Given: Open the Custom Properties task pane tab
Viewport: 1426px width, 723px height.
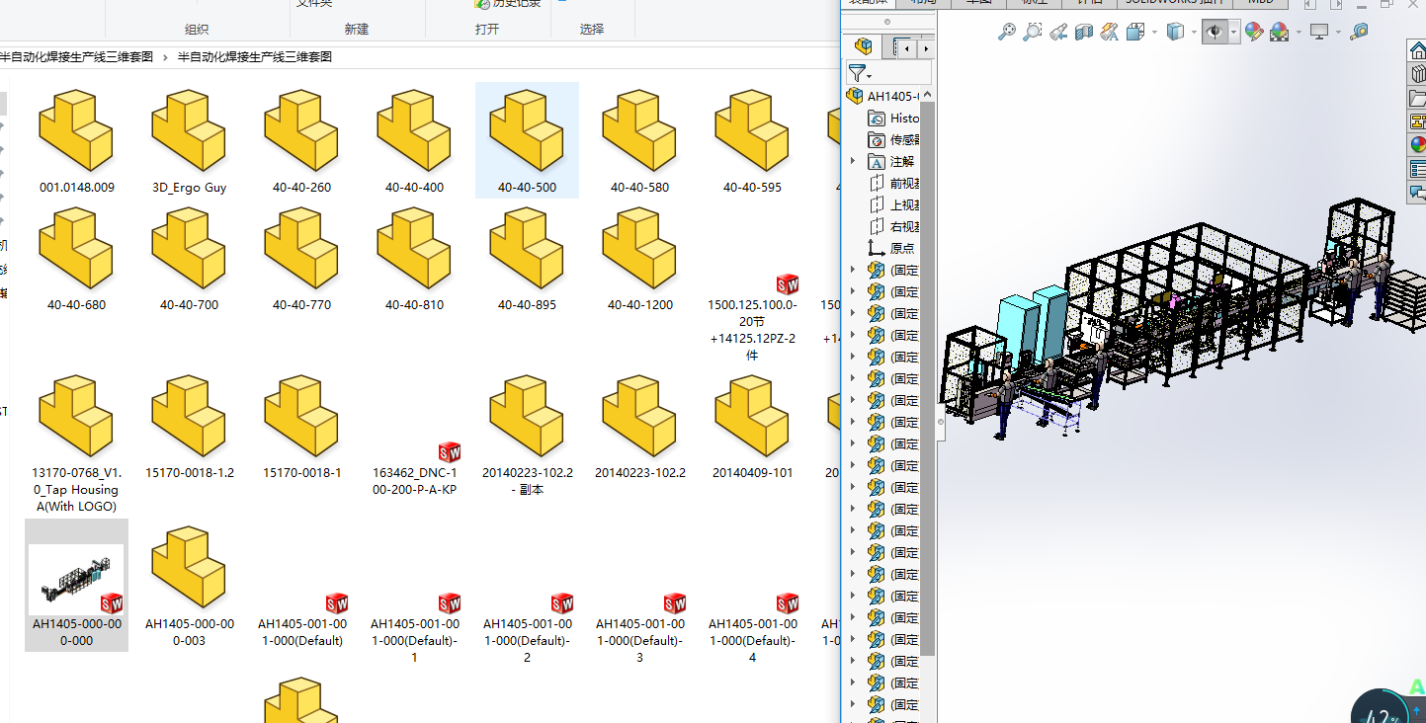Looking at the screenshot, I should pos(1418,169).
